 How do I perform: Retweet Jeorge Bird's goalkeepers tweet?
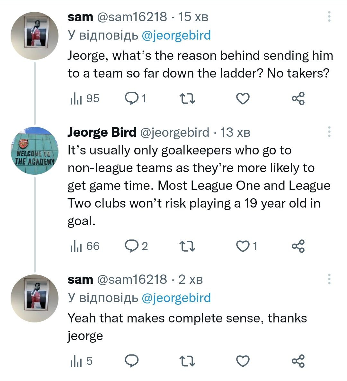(187, 246)
